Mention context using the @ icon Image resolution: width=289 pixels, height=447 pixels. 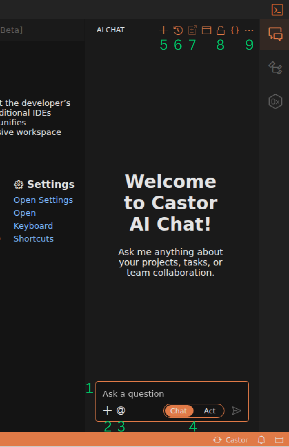click(x=121, y=411)
